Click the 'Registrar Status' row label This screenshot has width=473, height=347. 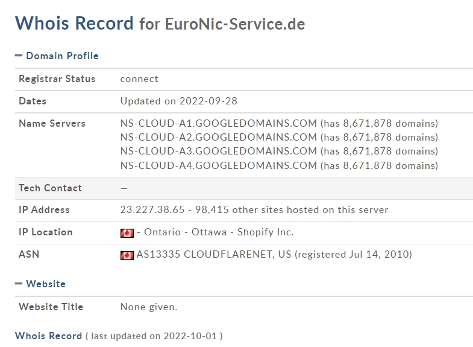(57, 79)
